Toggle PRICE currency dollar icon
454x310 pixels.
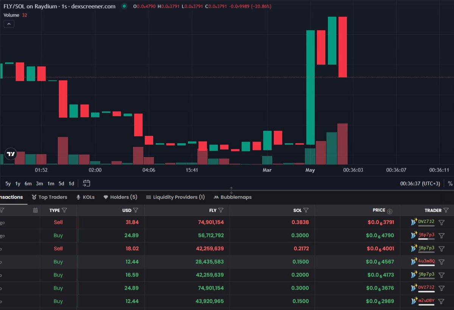click(x=390, y=211)
